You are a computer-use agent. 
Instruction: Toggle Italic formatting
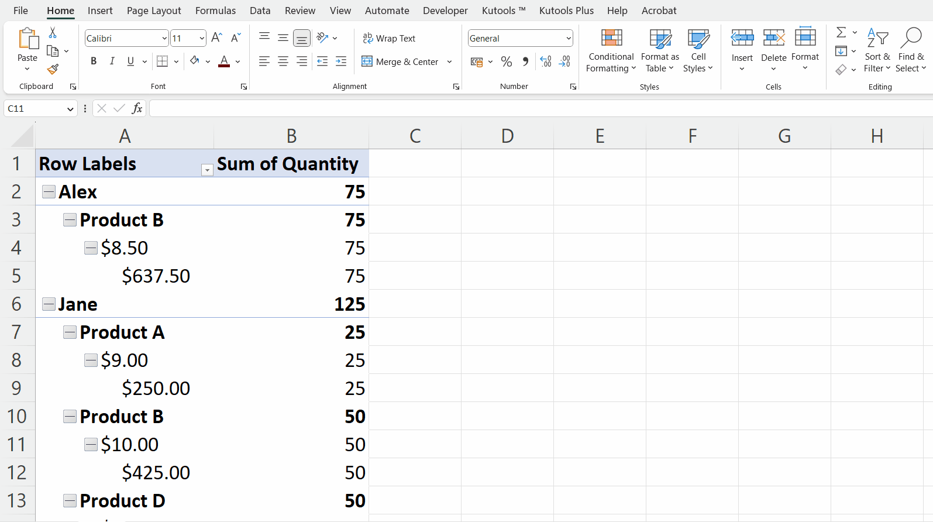(x=112, y=61)
